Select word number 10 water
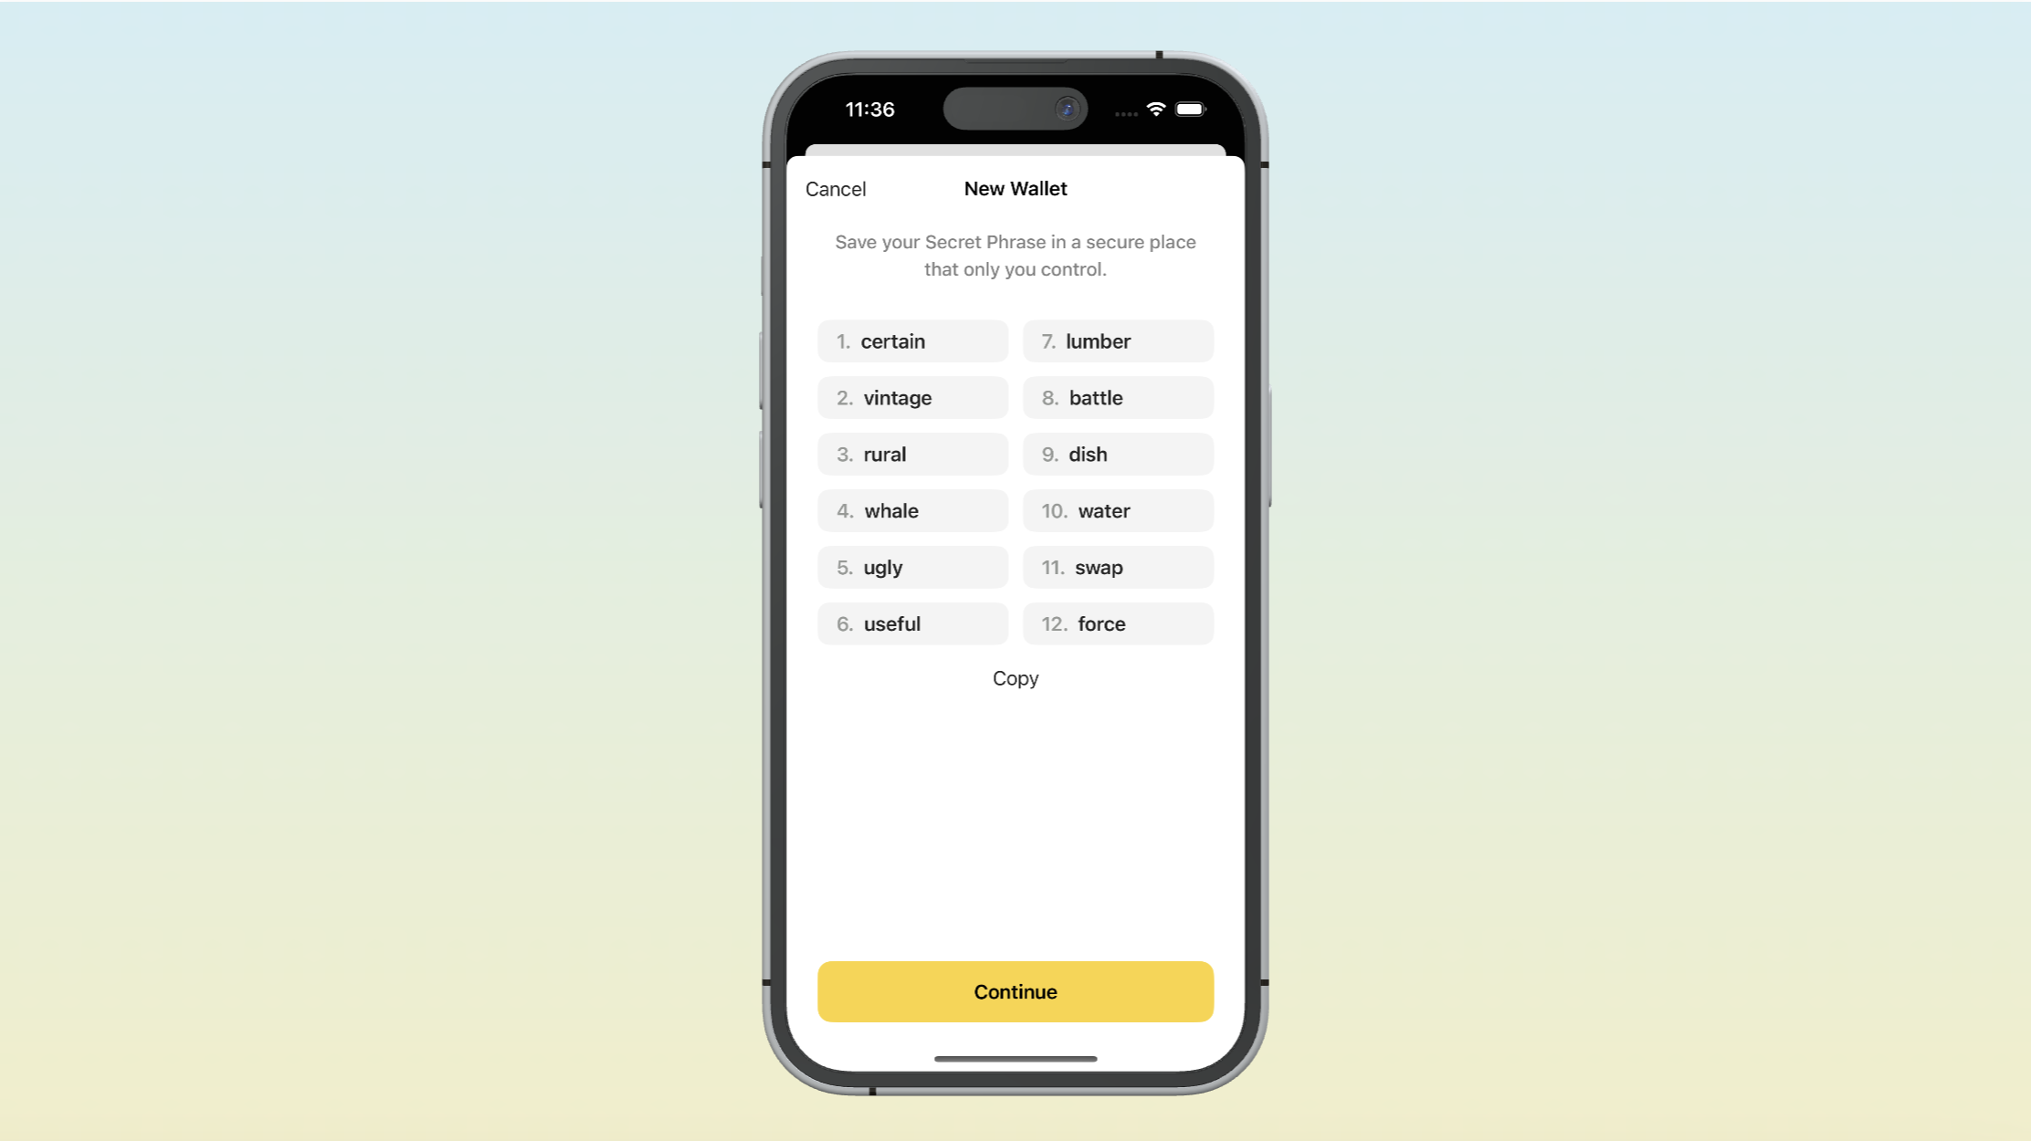The width and height of the screenshot is (2031, 1141). point(1116,509)
